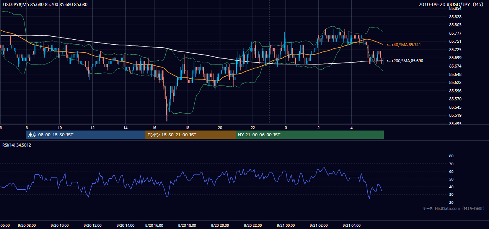Click price axis value 85.725

455,50
